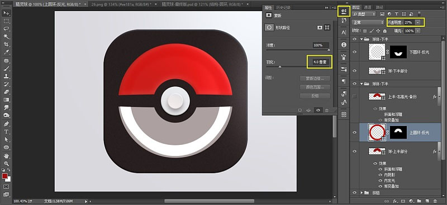The width and height of the screenshot is (447, 205).
Task: Select the Healing Brush tool
Action: [x=6, y=61]
